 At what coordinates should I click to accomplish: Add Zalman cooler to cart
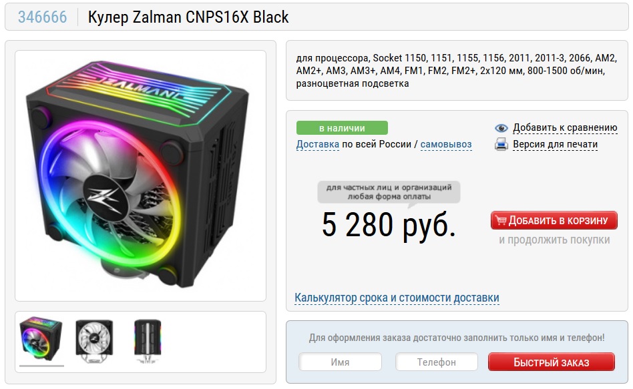coord(554,220)
